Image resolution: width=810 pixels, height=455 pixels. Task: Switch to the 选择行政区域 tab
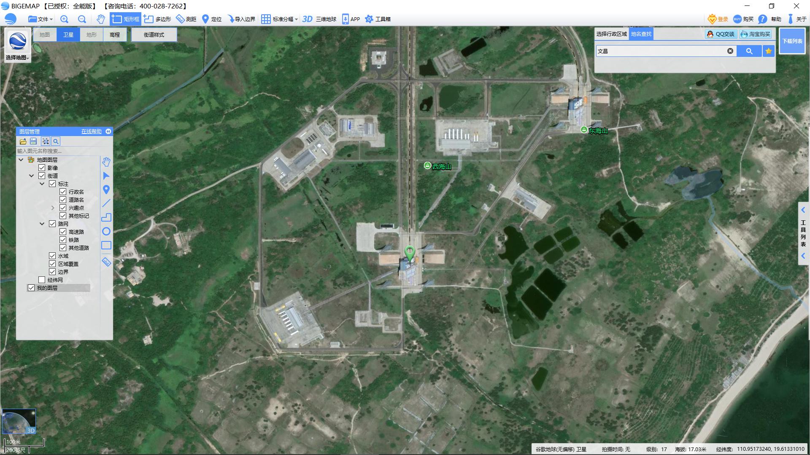click(x=611, y=34)
